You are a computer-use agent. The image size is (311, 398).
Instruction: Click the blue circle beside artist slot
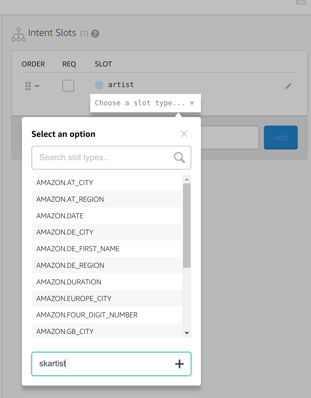click(99, 85)
